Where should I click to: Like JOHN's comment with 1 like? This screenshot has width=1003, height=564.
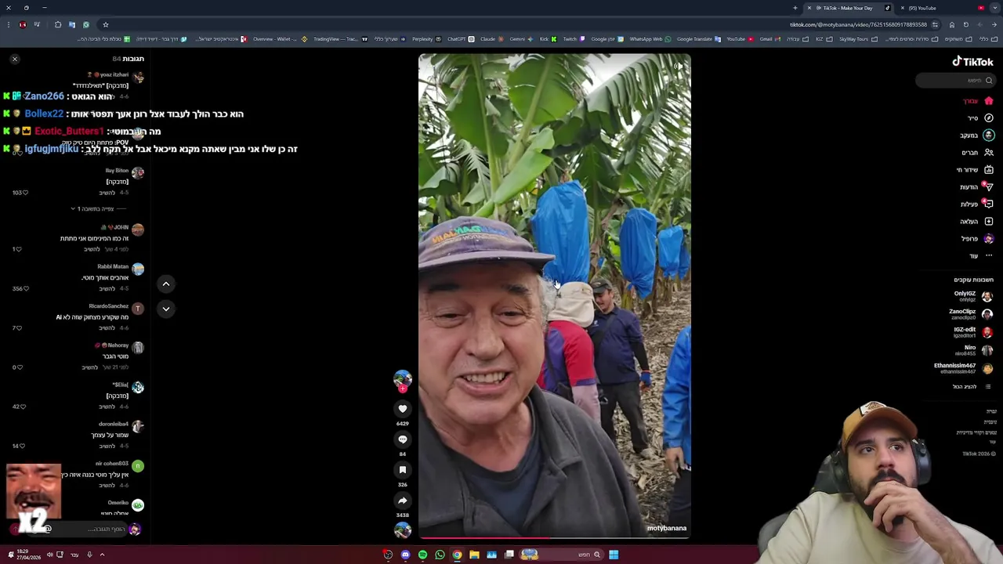coord(19,249)
